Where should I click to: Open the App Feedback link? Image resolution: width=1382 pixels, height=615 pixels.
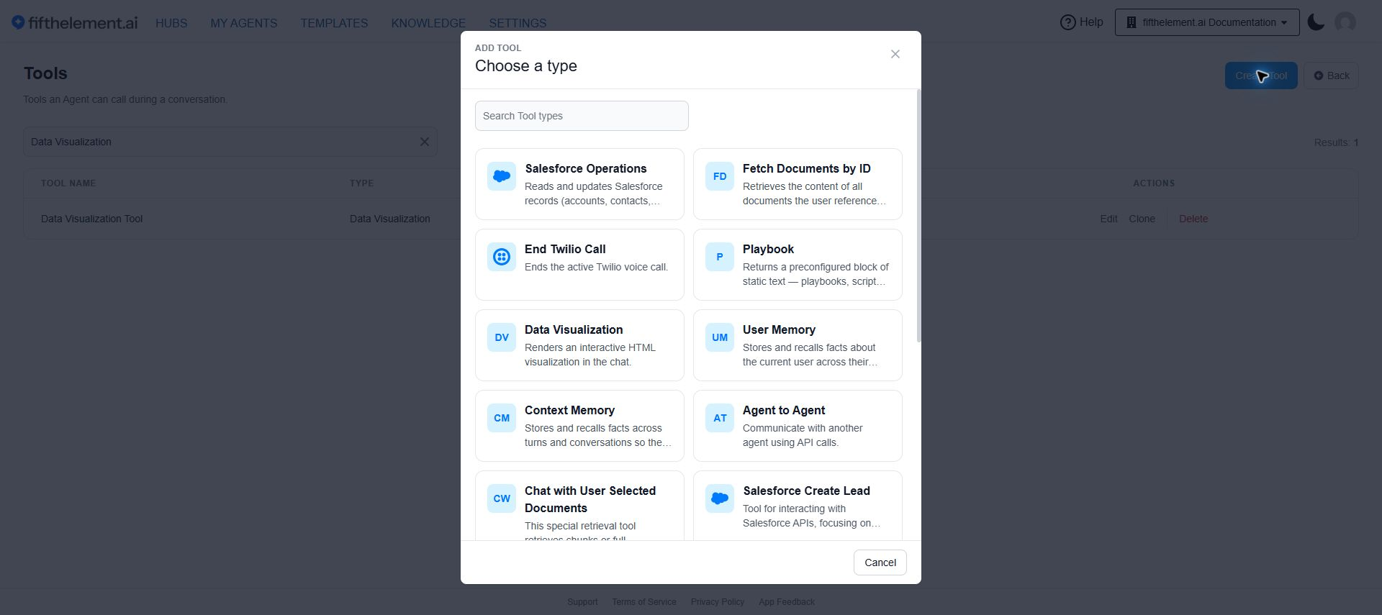[x=787, y=602]
